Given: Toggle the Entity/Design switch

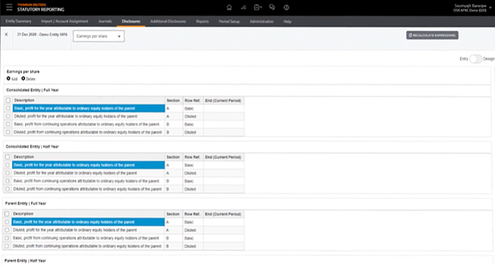Looking at the screenshot, I should tap(475, 58).
